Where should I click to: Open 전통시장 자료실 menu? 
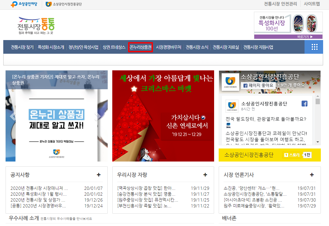pos(226,47)
